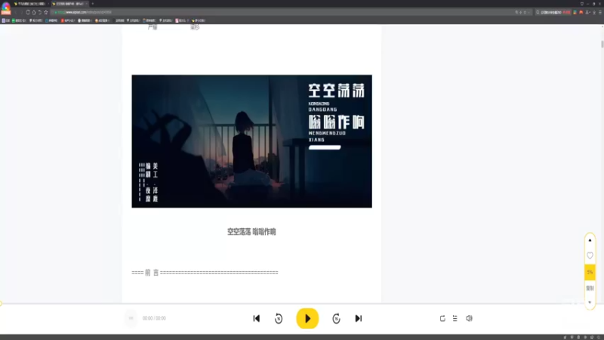The image size is (604, 340).
Task: Open the playlist icon in player bar
Action: (x=455, y=318)
